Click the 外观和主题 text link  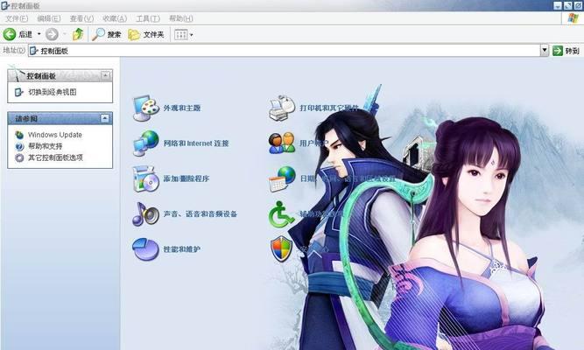point(182,108)
